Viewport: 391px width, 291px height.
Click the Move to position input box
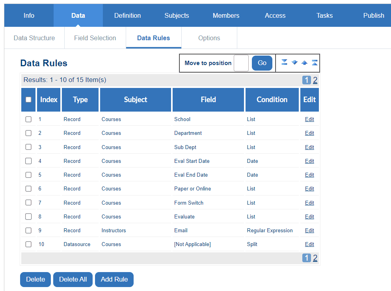click(241, 63)
